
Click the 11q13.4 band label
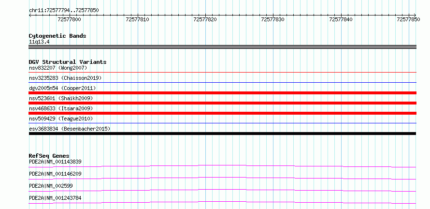pos(39,42)
